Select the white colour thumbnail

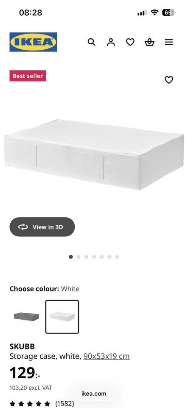pos(62,317)
